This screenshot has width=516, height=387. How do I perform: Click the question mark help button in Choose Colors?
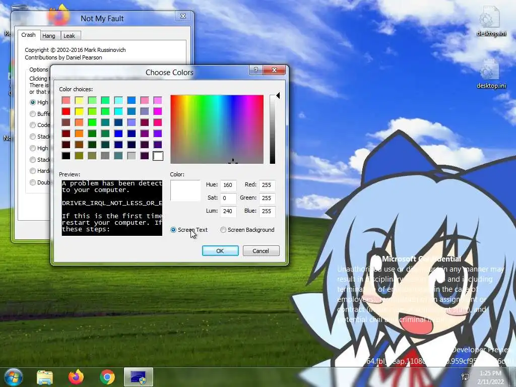pos(255,70)
